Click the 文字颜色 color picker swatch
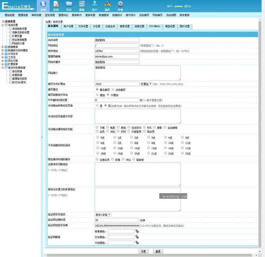The height and width of the screenshot is (257, 265). point(137,237)
